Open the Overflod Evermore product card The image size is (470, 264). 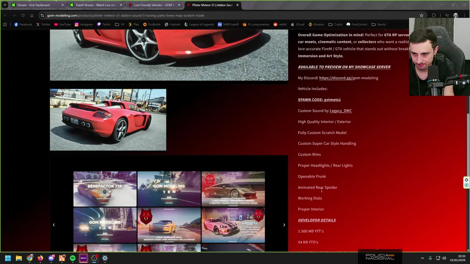pos(233,189)
